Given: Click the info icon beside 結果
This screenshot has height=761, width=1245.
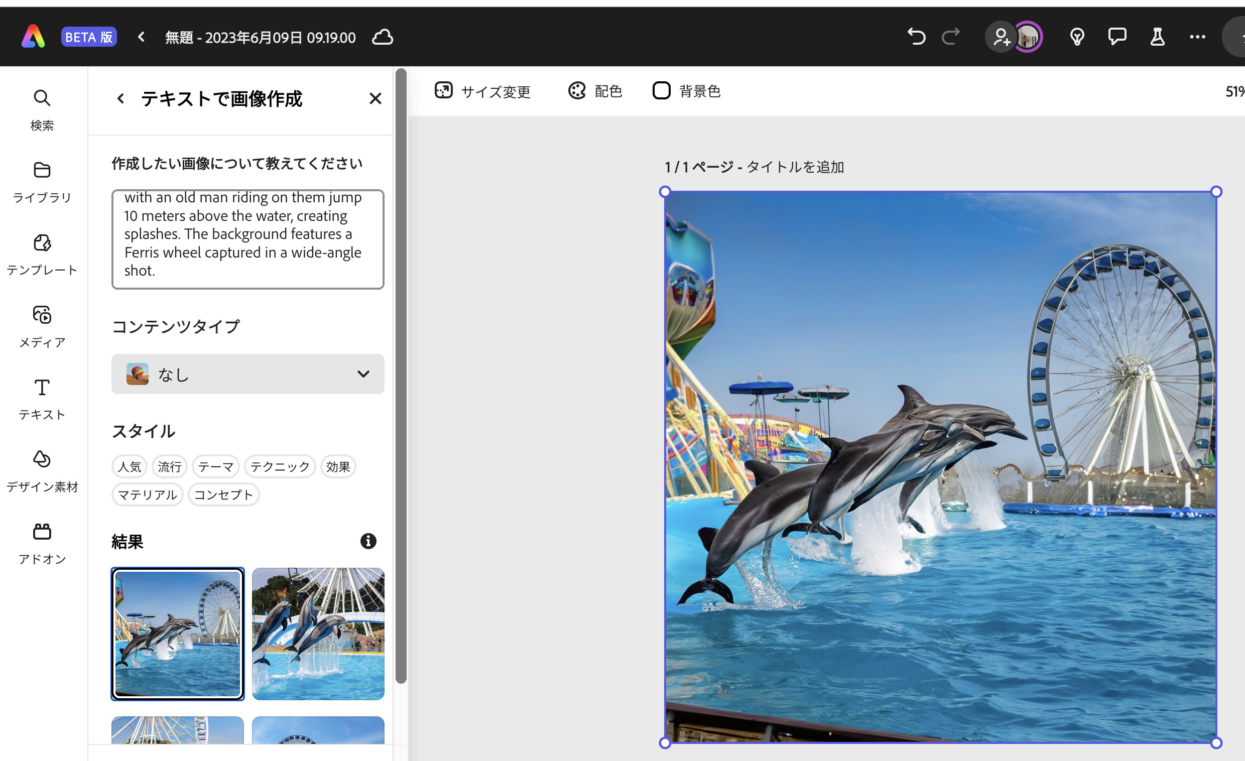Looking at the screenshot, I should point(368,541).
